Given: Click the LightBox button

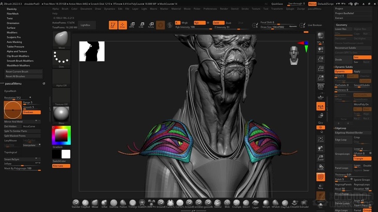Looking at the screenshot, I should pos(87,25).
